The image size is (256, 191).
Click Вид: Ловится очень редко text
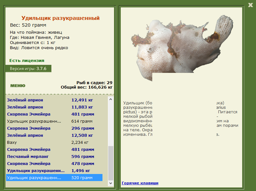pos(39,48)
